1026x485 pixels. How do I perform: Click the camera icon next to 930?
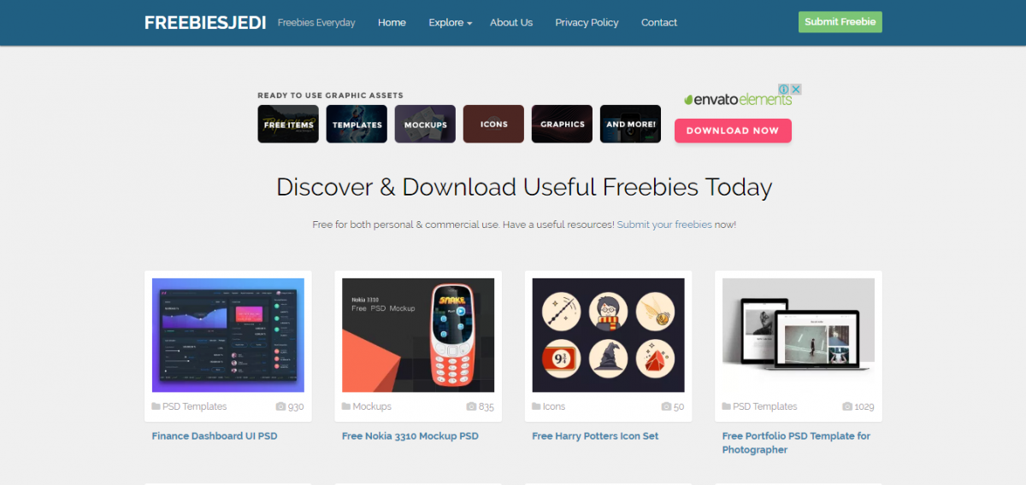(x=280, y=406)
